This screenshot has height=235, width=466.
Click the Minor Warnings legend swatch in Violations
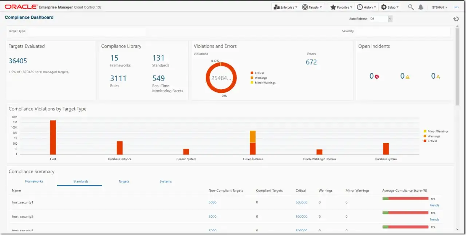pos(252,83)
